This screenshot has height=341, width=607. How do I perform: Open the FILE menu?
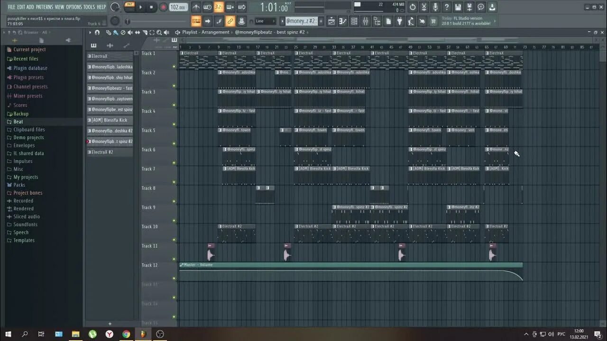coord(11,7)
